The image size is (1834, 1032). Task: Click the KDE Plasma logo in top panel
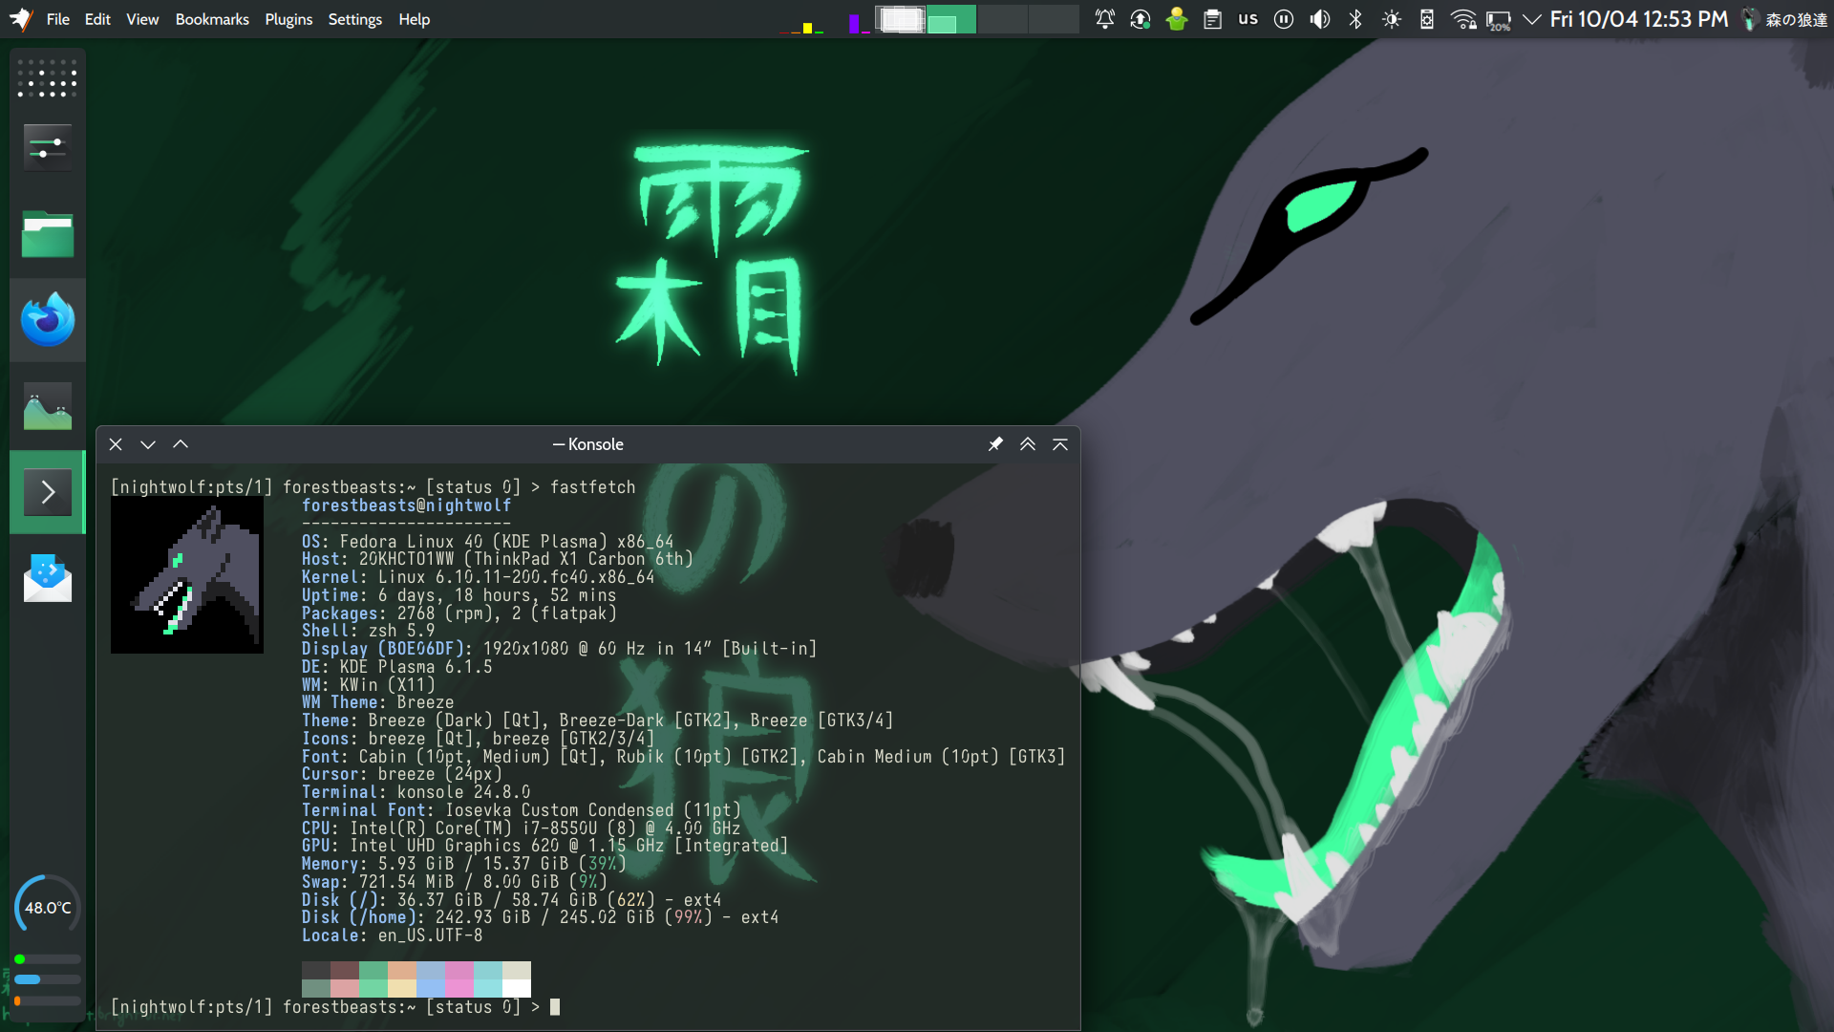20,19
